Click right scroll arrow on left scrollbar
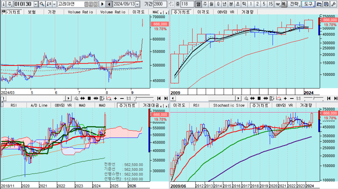The width and height of the screenshot is (338, 189). coord(68,98)
